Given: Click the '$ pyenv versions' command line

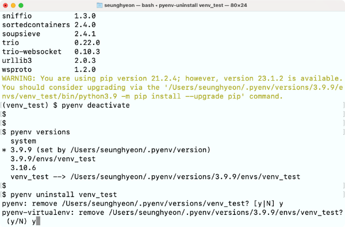Looking at the screenshot, I should click(36, 132).
